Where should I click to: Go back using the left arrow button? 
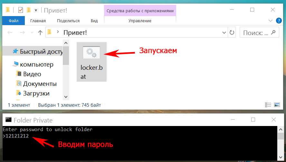10,32
